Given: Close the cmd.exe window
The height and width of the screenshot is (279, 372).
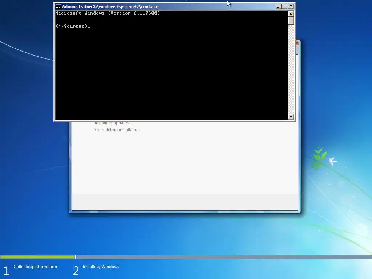Looking at the screenshot, I should [291, 7].
